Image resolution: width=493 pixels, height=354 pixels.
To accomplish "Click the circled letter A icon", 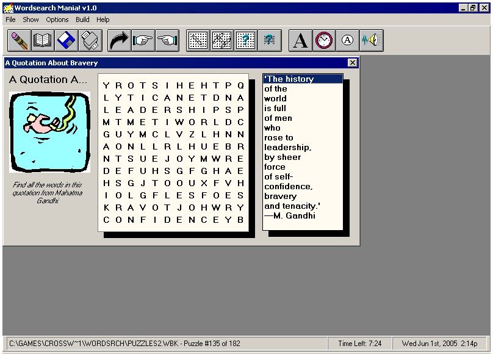I will click(348, 41).
